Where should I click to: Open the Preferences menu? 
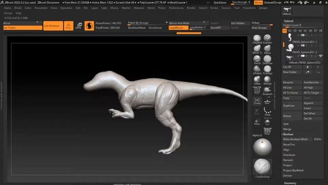pyautogui.click(x=176, y=8)
